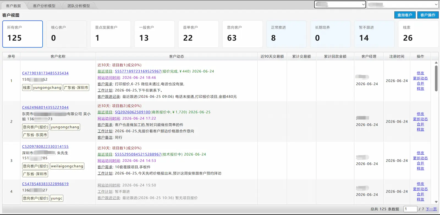Click the 注册时间 column header
440x215 pixels.
tap(397, 56)
